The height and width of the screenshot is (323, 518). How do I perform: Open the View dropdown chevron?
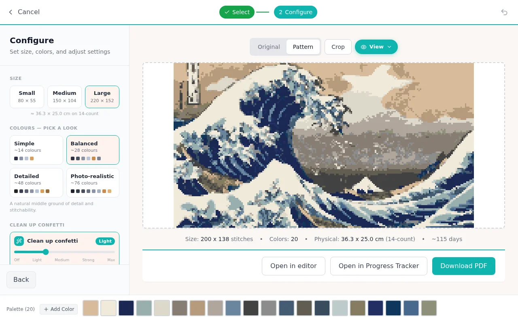point(389,47)
